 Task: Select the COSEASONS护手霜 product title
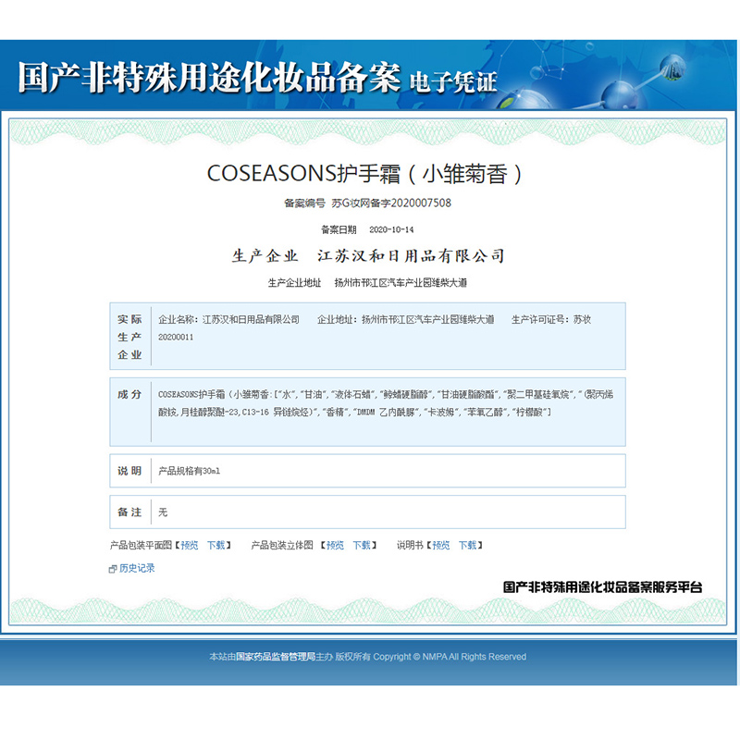pyautogui.click(x=367, y=173)
